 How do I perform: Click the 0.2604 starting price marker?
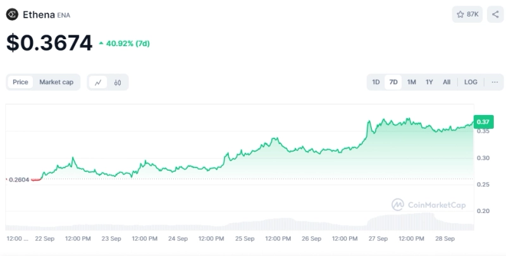18,180
